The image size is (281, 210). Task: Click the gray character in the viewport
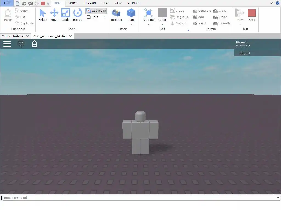click(140, 133)
